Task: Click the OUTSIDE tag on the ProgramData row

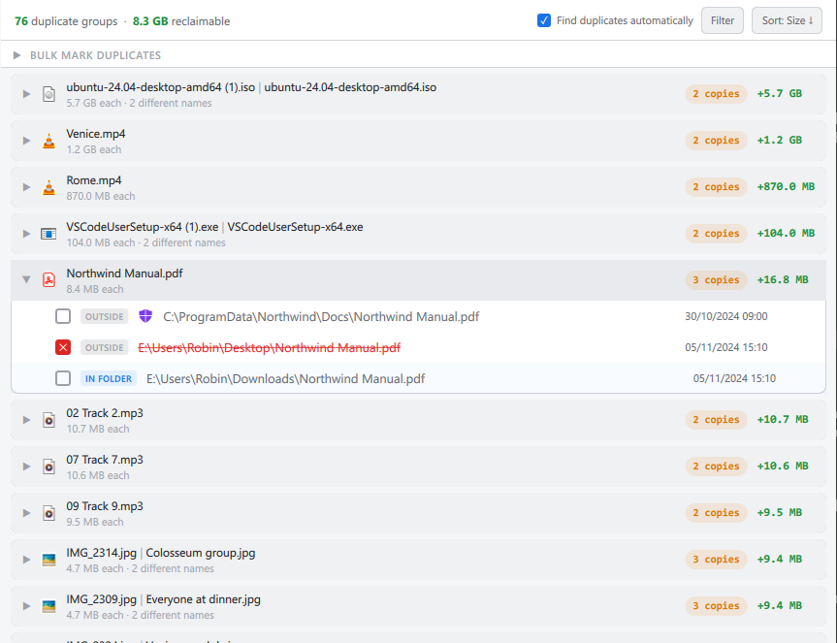Action: pyautogui.click(x=104, y=317)
